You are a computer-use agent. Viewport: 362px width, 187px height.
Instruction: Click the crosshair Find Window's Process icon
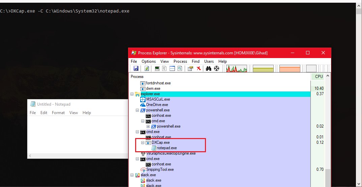point(216,69)
